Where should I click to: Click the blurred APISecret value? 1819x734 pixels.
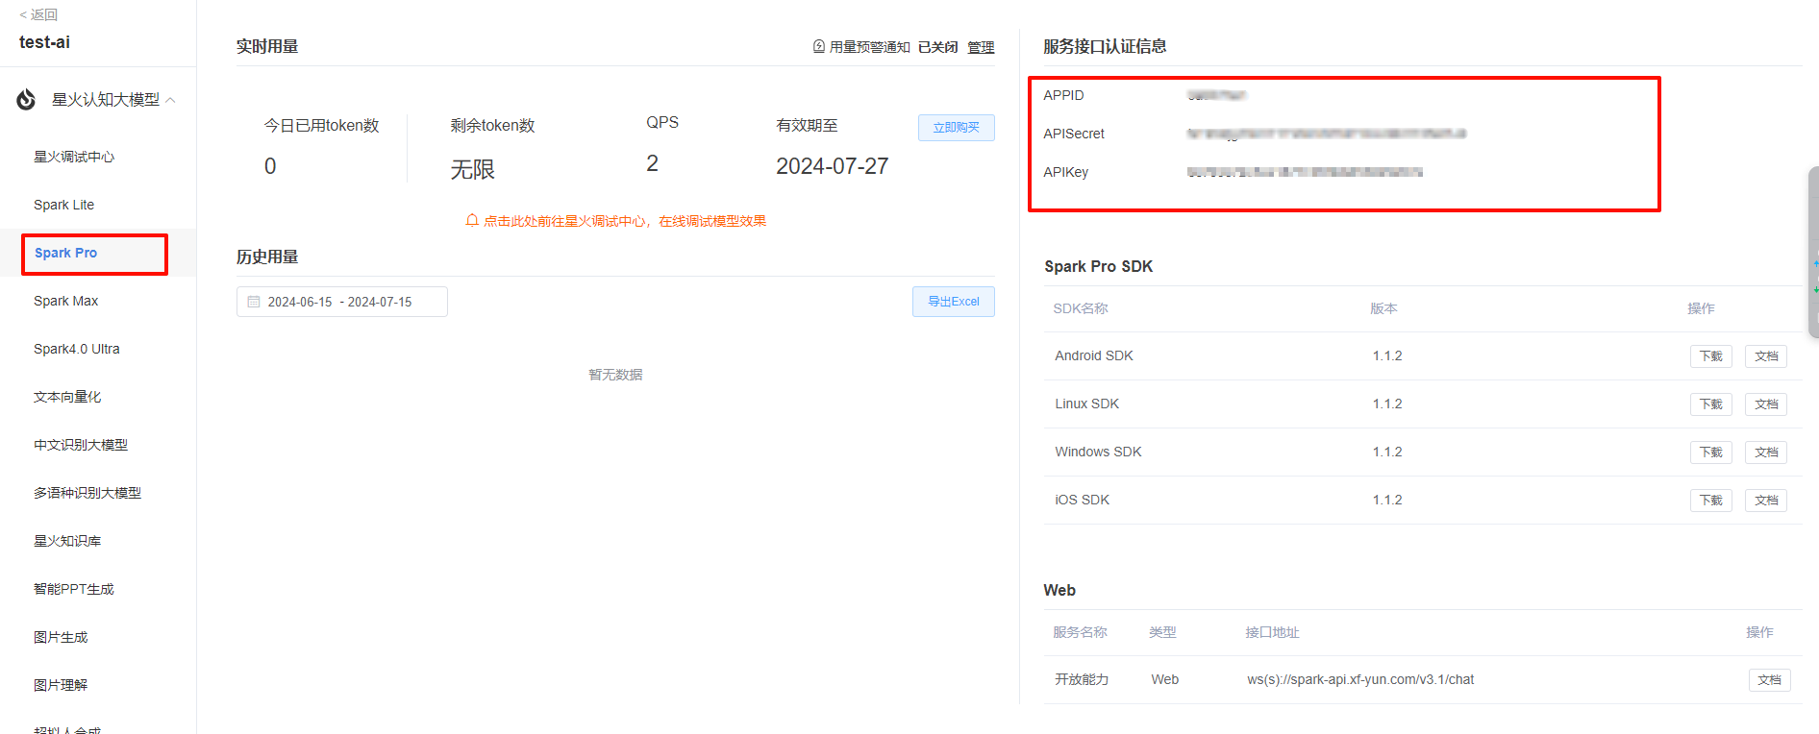(x=1326, y=134)
